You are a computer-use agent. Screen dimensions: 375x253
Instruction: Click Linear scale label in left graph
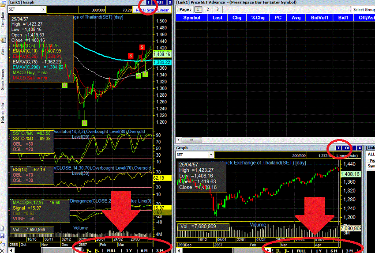163,10
